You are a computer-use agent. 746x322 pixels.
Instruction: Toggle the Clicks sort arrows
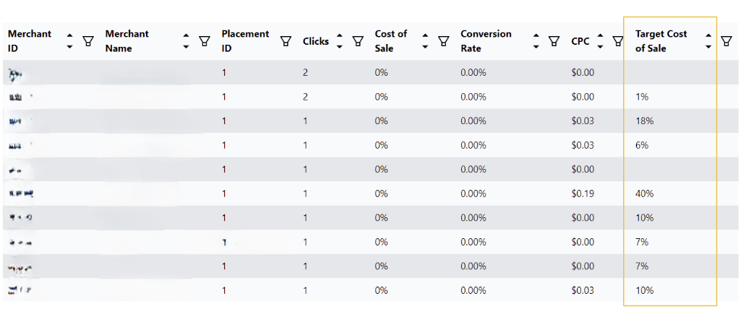click(x=339, y=41)
